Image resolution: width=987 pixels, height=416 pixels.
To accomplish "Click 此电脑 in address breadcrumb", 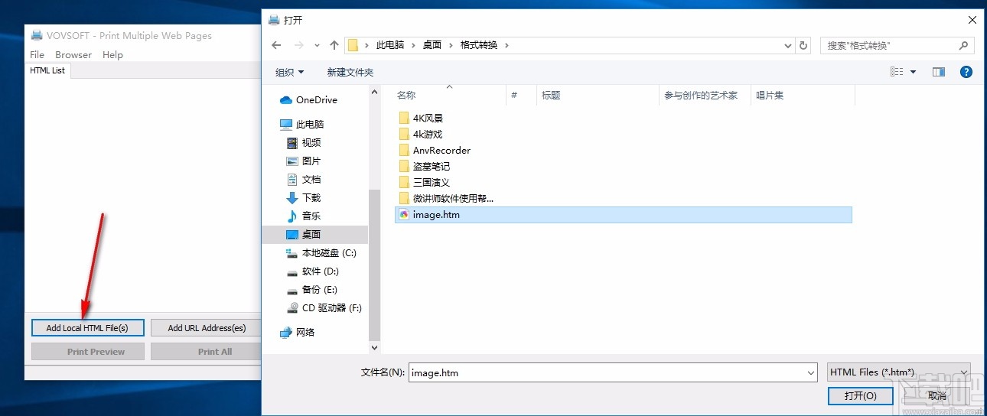I will click(391, 45).
